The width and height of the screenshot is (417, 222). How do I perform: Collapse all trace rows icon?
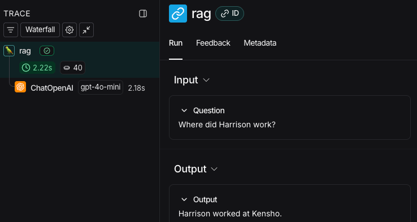pos(86,30)
